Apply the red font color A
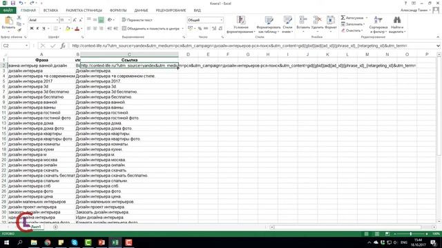Image resolution: width=442 pixels, height=248 pixels. pyautogui.click(x=77, y=28)
